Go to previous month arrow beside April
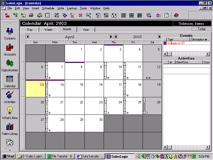The height and width of the screenshot is (160, 213). pos(28,37)
